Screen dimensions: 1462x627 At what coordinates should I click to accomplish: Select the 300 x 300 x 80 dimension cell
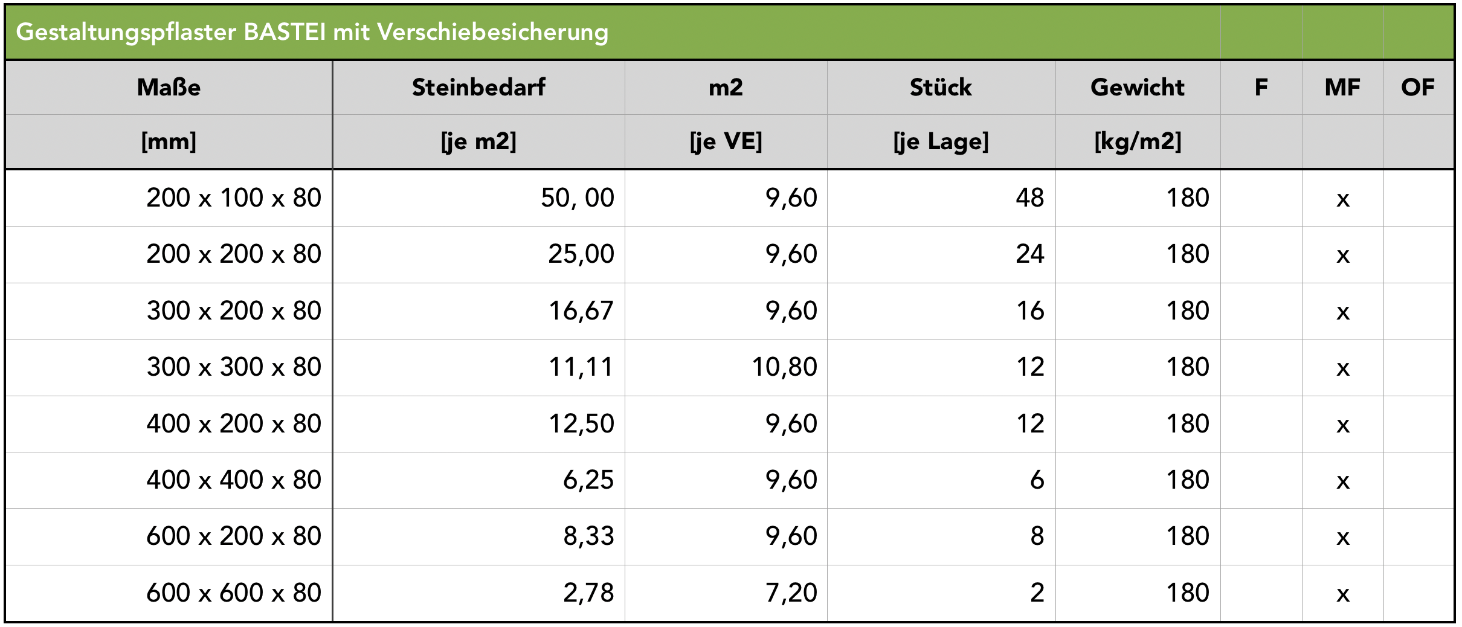[x=234, y=367]
